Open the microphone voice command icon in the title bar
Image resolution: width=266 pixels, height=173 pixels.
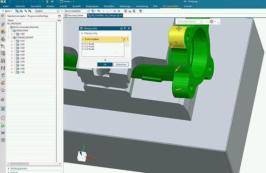[47, 1]
